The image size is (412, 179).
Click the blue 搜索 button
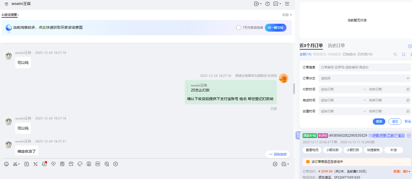[x=379, y=121]
